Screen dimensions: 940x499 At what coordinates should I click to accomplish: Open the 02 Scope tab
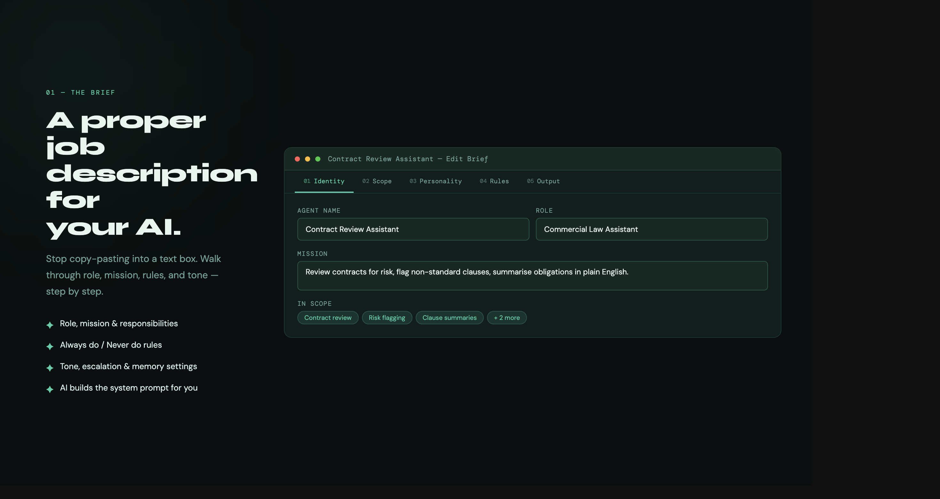pyautogui.click(x=377, y=181)
